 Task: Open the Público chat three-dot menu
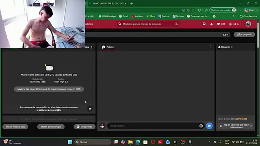(210, 47)
